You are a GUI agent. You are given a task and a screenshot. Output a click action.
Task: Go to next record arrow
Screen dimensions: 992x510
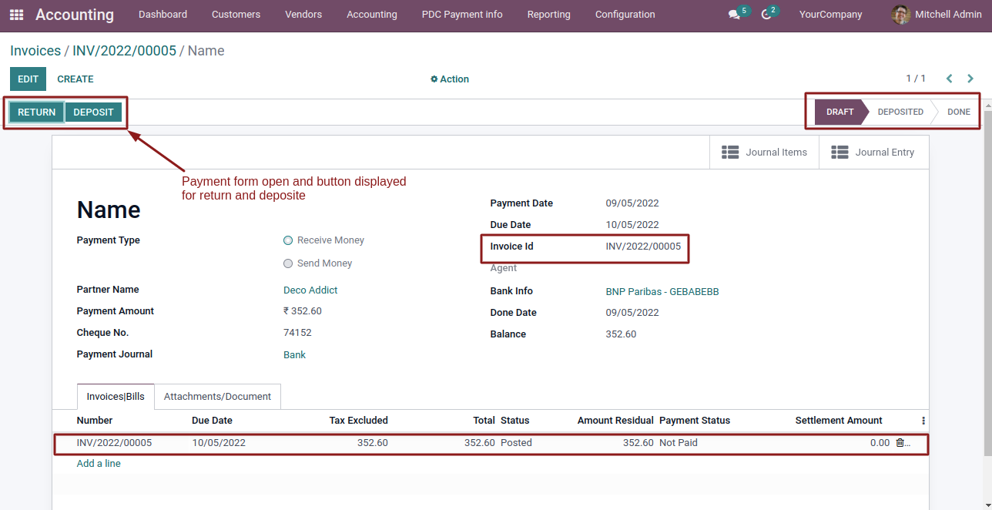[x=970, y=79]
